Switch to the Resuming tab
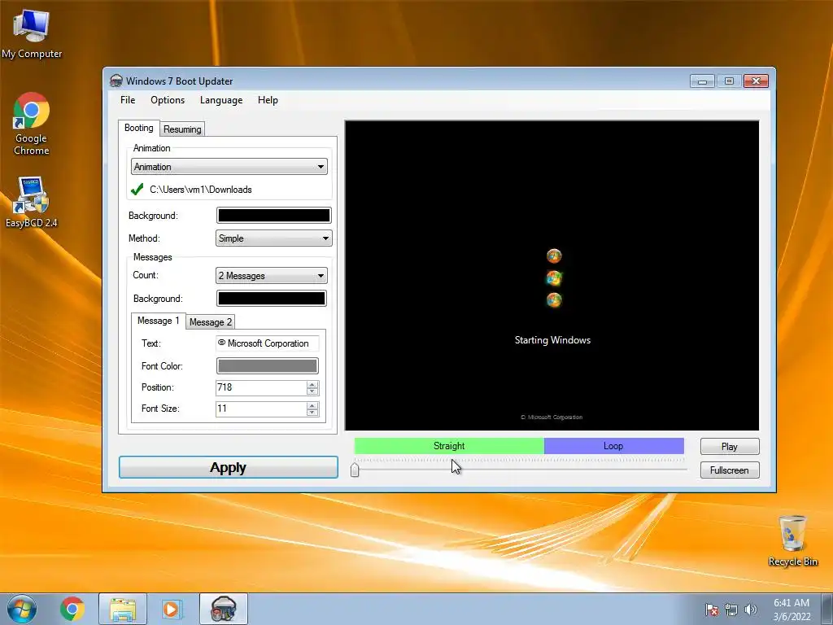 [182, 129]
